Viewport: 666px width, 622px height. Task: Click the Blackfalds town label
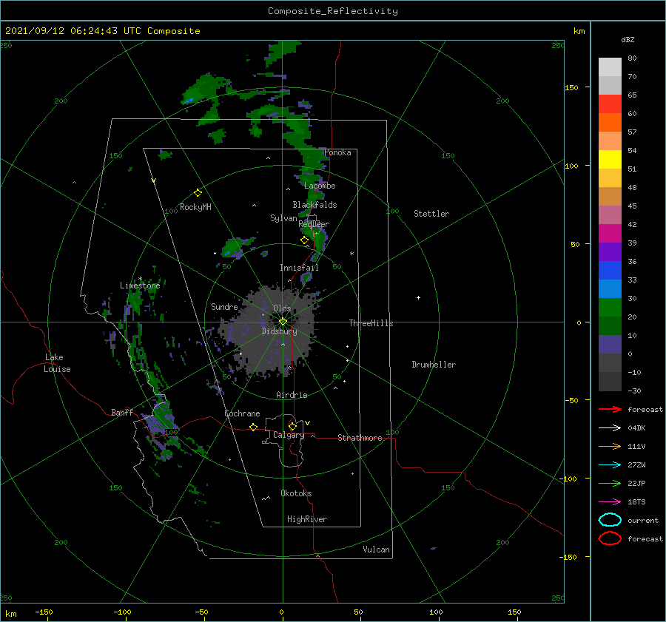[314, 205]
